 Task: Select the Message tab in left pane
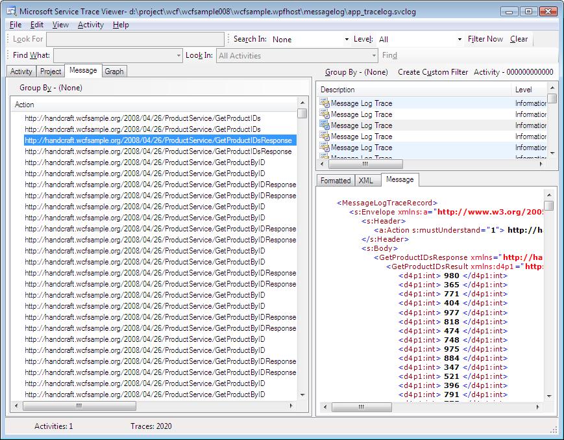83,70
